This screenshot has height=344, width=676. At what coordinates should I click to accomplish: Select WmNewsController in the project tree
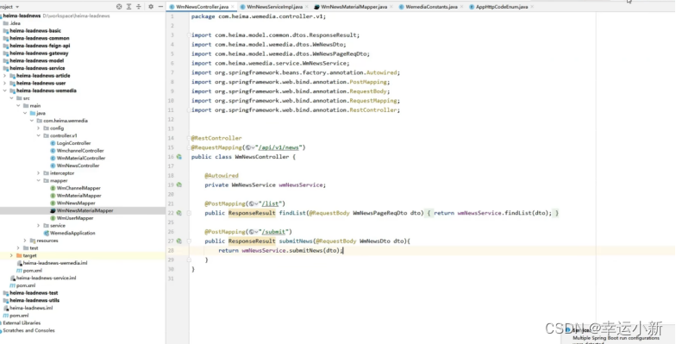[78, 166]
